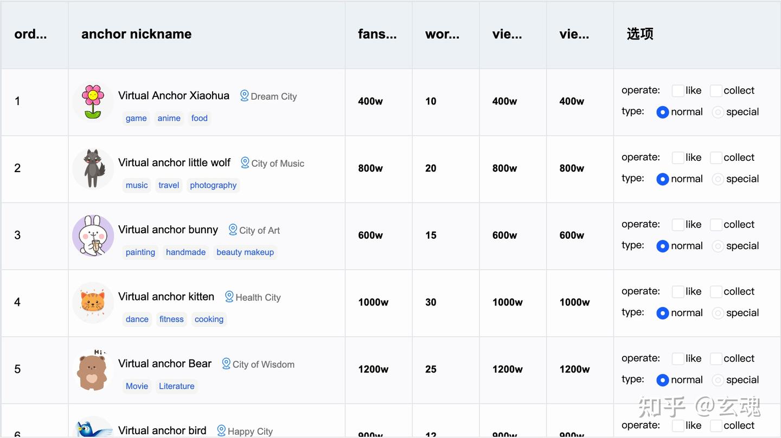Check the like box for Xiaohua's row
The width and height of the screenshot is (781, 438).
pos(677,91)
